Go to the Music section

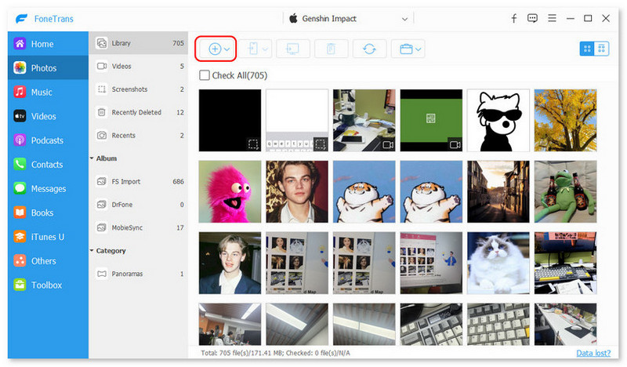click(48, 92)
